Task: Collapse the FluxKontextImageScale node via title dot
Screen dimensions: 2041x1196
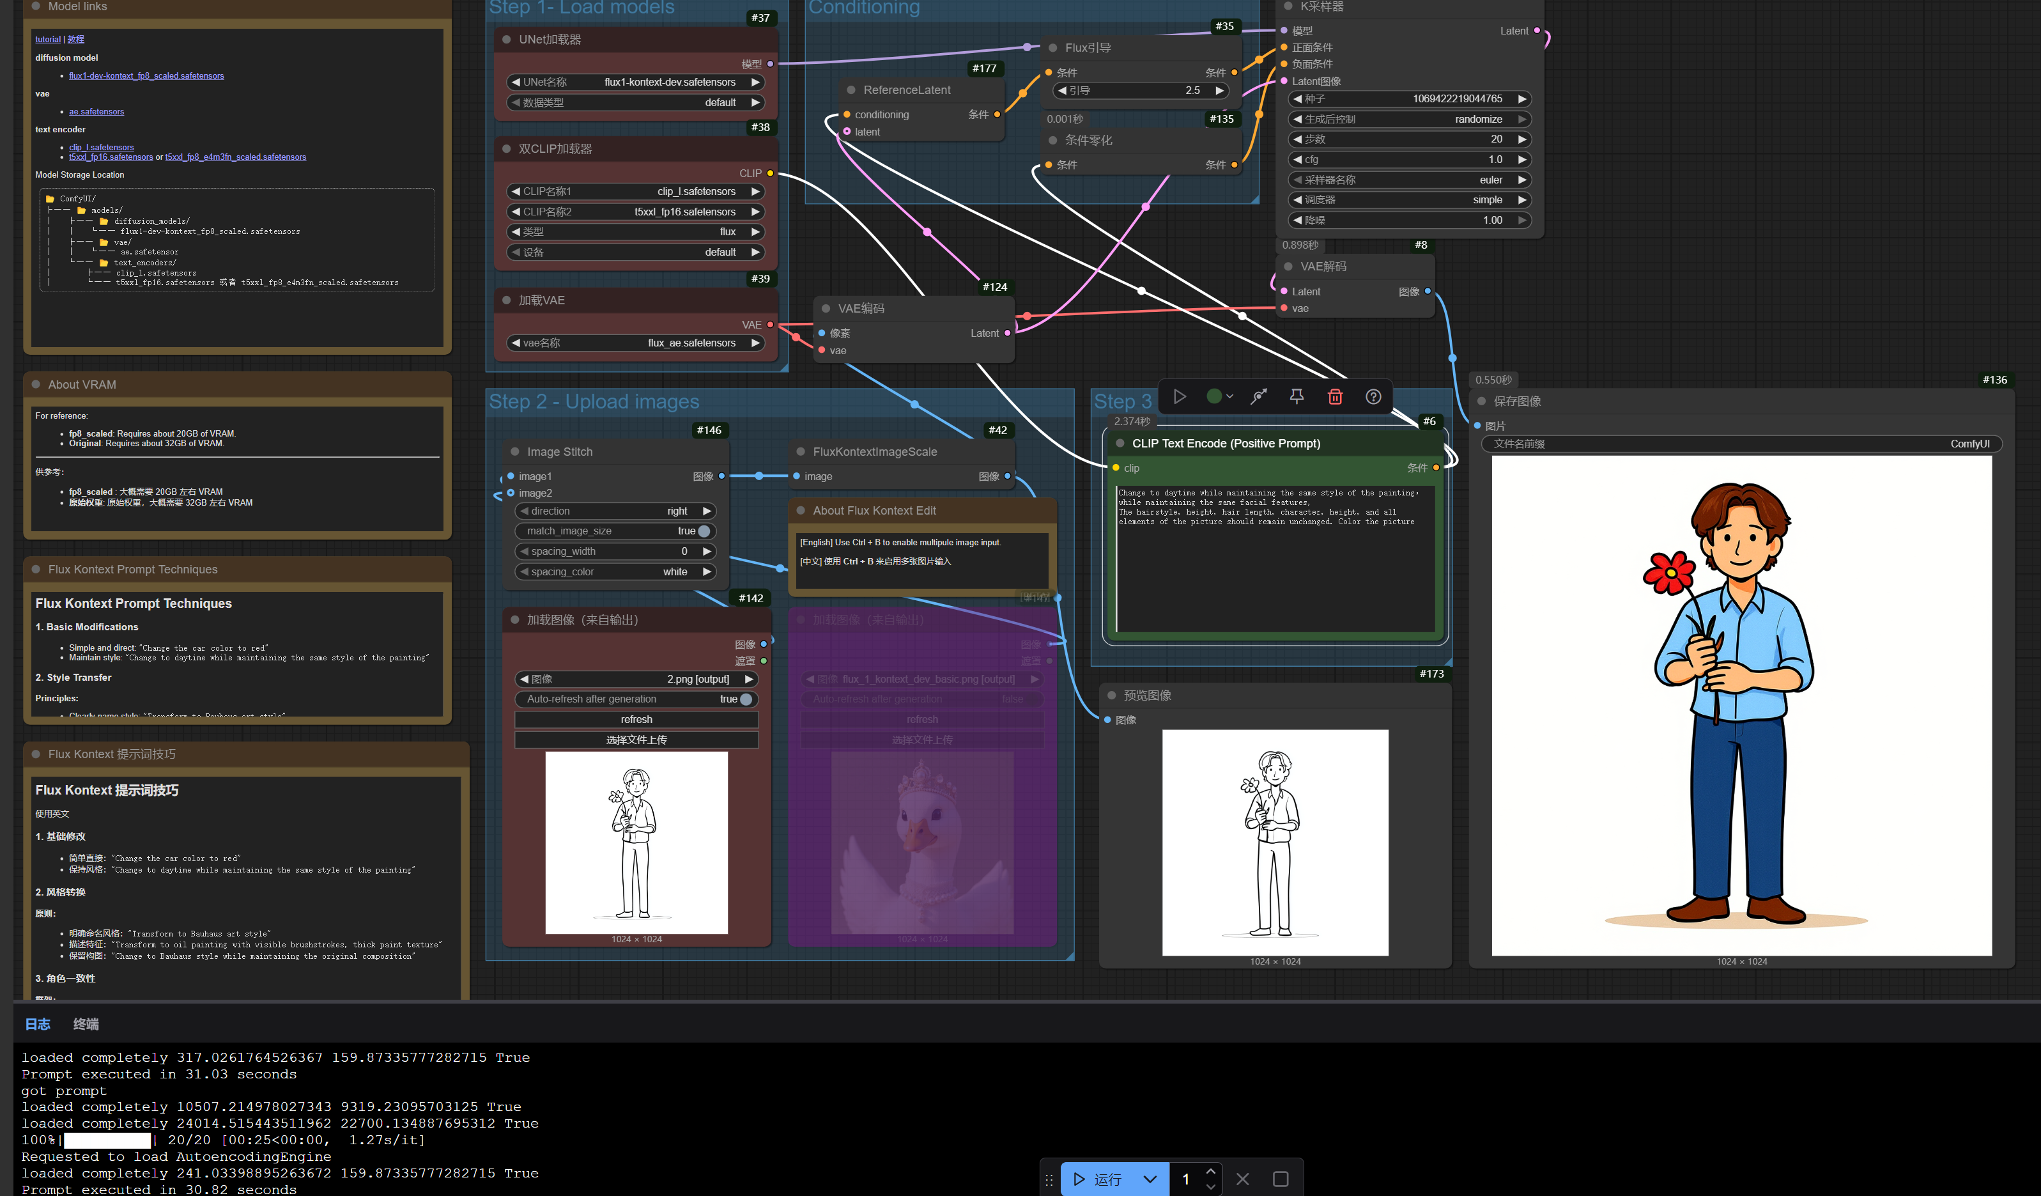Action: pos(800,451)
